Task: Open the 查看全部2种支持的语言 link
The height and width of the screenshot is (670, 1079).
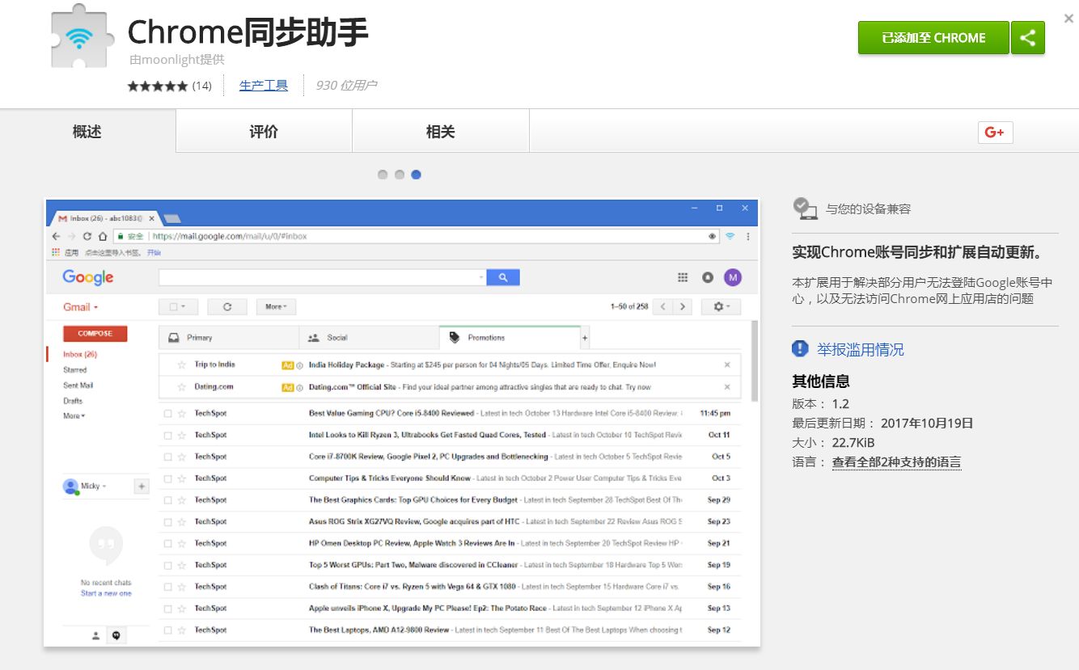Action: 896,462
